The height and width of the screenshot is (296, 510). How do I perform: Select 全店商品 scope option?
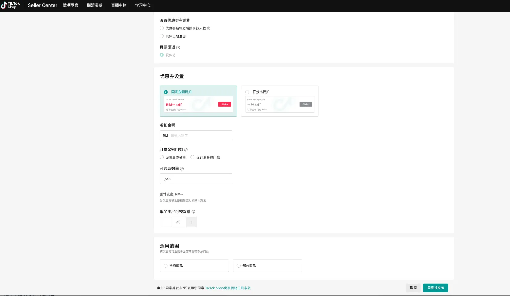(x=194, y=266)
